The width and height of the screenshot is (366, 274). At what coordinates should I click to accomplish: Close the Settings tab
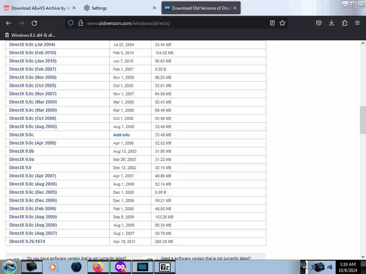coord(154,8)
